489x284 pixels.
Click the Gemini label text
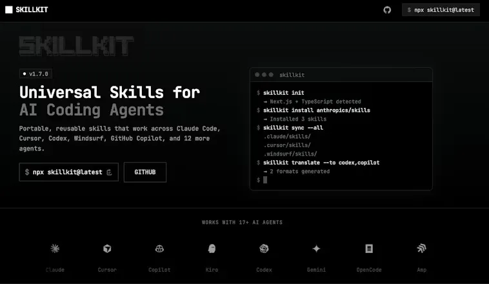click(x=316, y=270)
